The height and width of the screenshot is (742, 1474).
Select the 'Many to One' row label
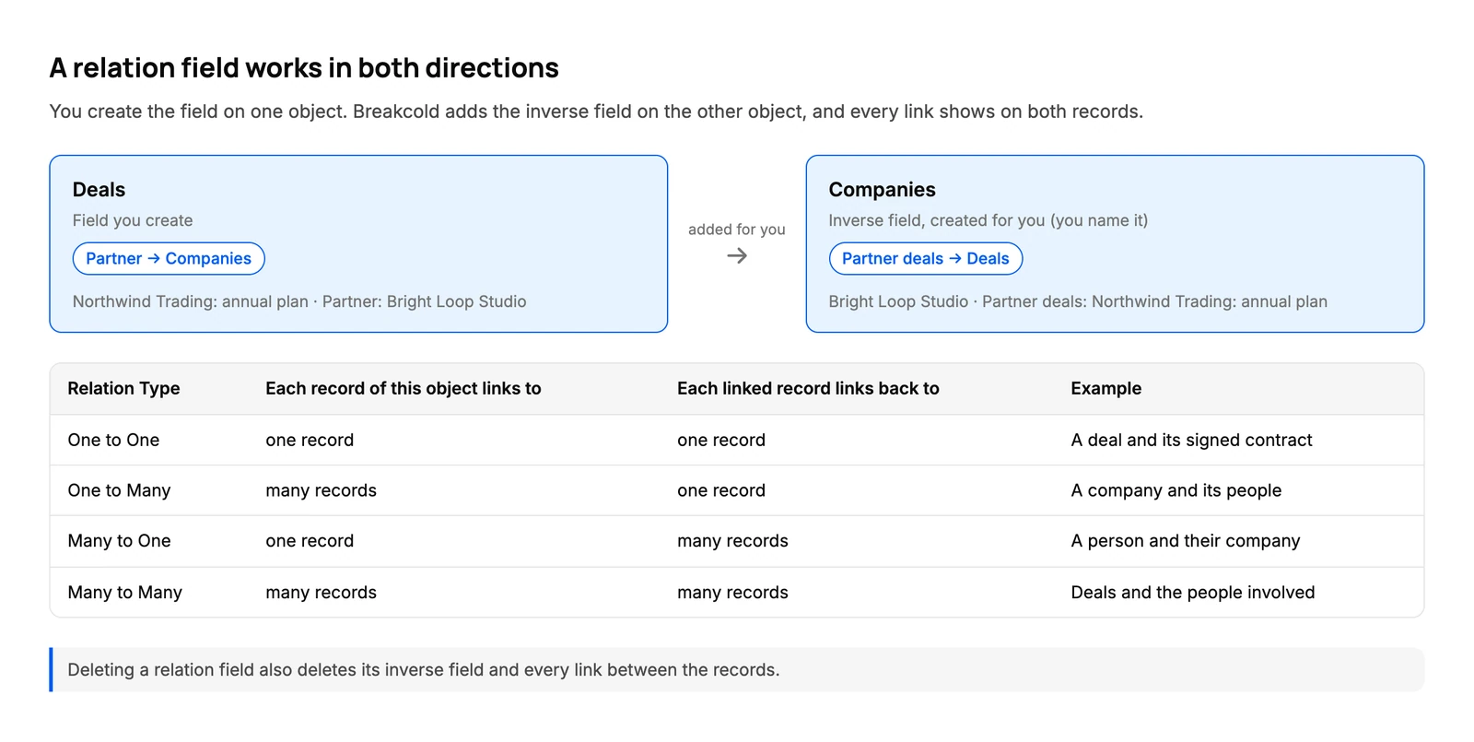coord(119,541)
